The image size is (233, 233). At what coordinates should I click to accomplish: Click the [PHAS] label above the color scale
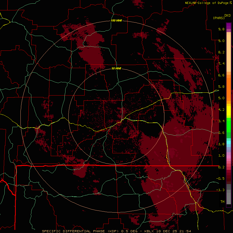[x=219, y=18]
